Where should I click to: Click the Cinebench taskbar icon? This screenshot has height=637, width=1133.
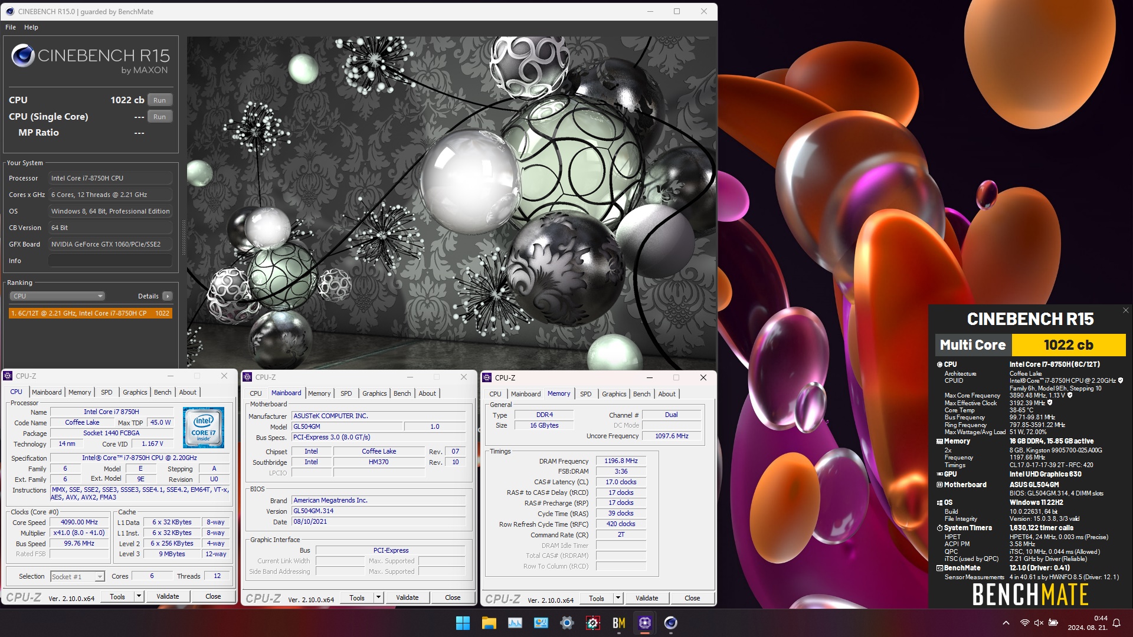click(670, 623)
